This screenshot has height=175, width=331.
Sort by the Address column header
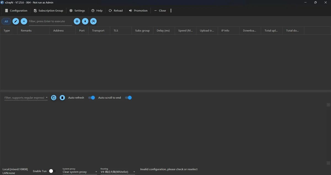pyautogui.click(x=63, y=31)
